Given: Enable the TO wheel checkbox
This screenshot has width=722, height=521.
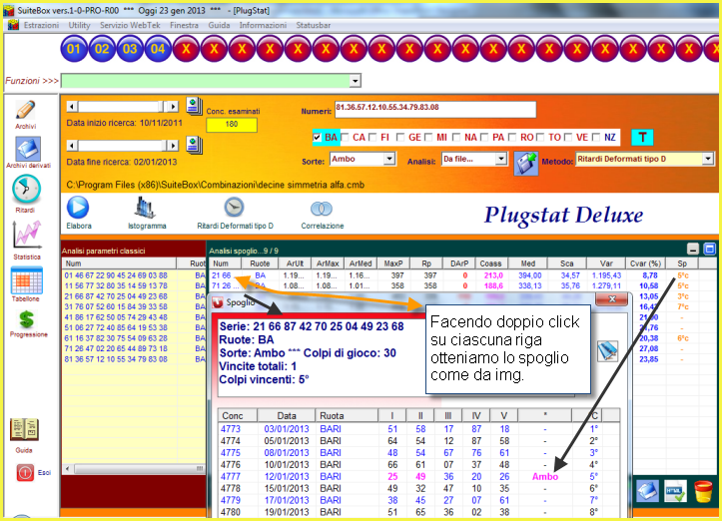Looking at the screenshot, I should point(539,137).
